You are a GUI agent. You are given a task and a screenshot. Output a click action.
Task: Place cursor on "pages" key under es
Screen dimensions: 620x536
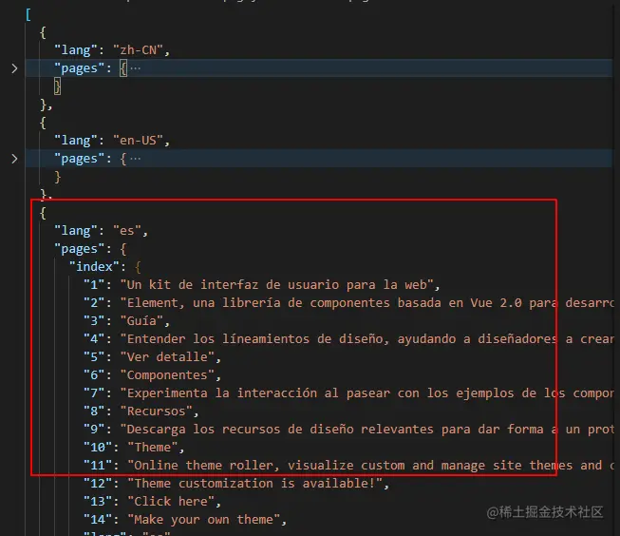click(79, 249)
